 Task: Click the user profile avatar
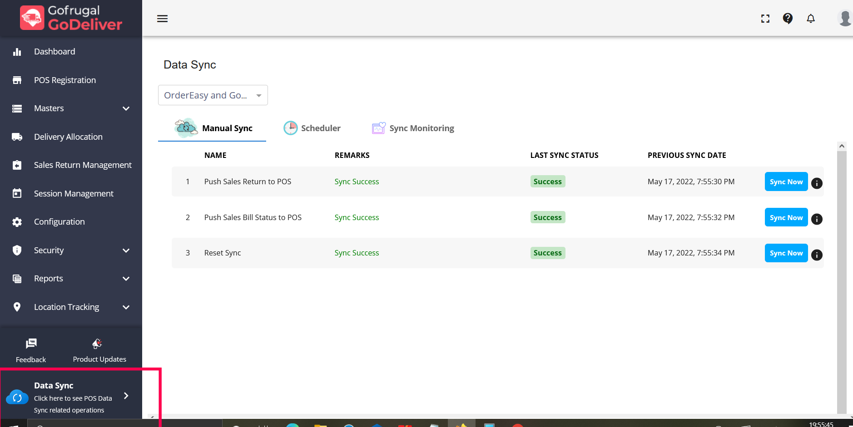(844, 18)
